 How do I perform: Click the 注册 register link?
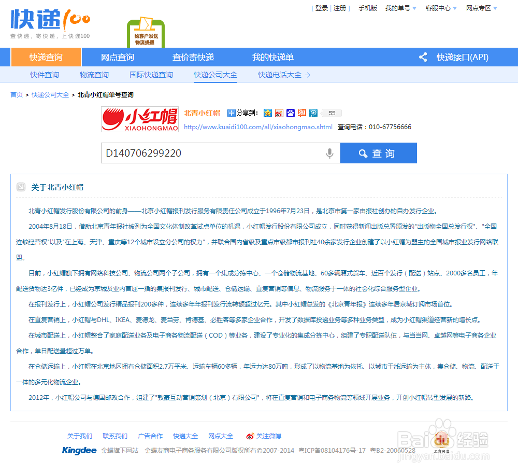tap(340, 8)
